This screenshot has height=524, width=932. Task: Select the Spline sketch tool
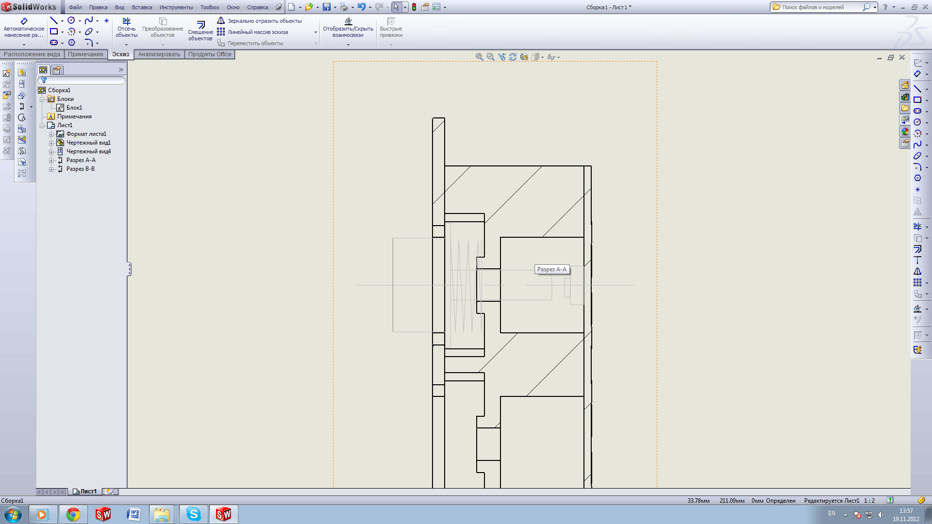click(x=88, y=20)
